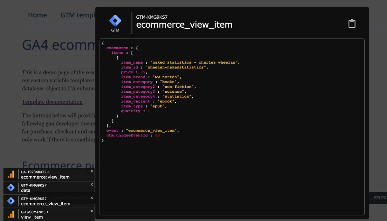This screenshot has height=221, width=387.
Task: Click the item_category2 value non-fiction
Action: 178,87
